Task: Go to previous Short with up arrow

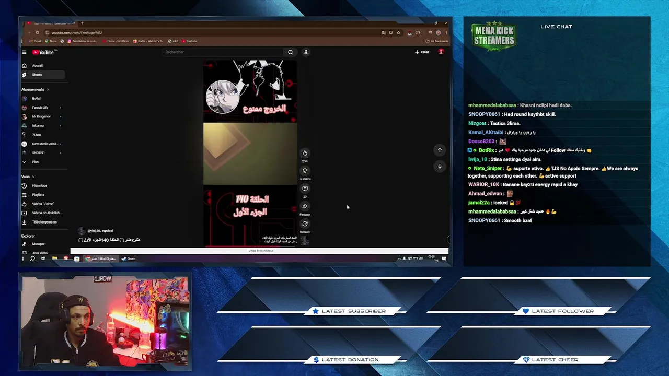Action: (440, 150)
